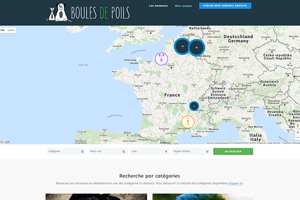Click the purple dog marker on map
Image resolution: width=300 pixels, height=200 pixels.
point(161,59)
